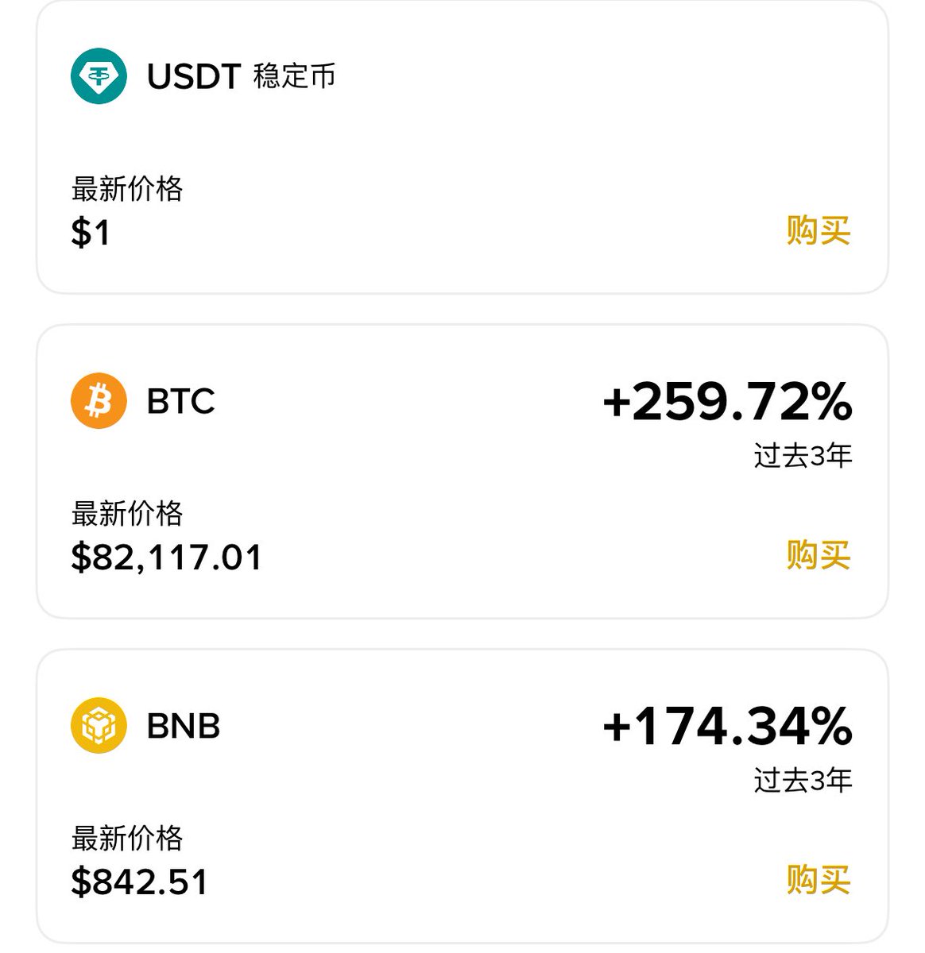Click the yellow BNB coin icon
Viewport: 925px width, 953px height.
pyautogui.click(x=99, y=725)
